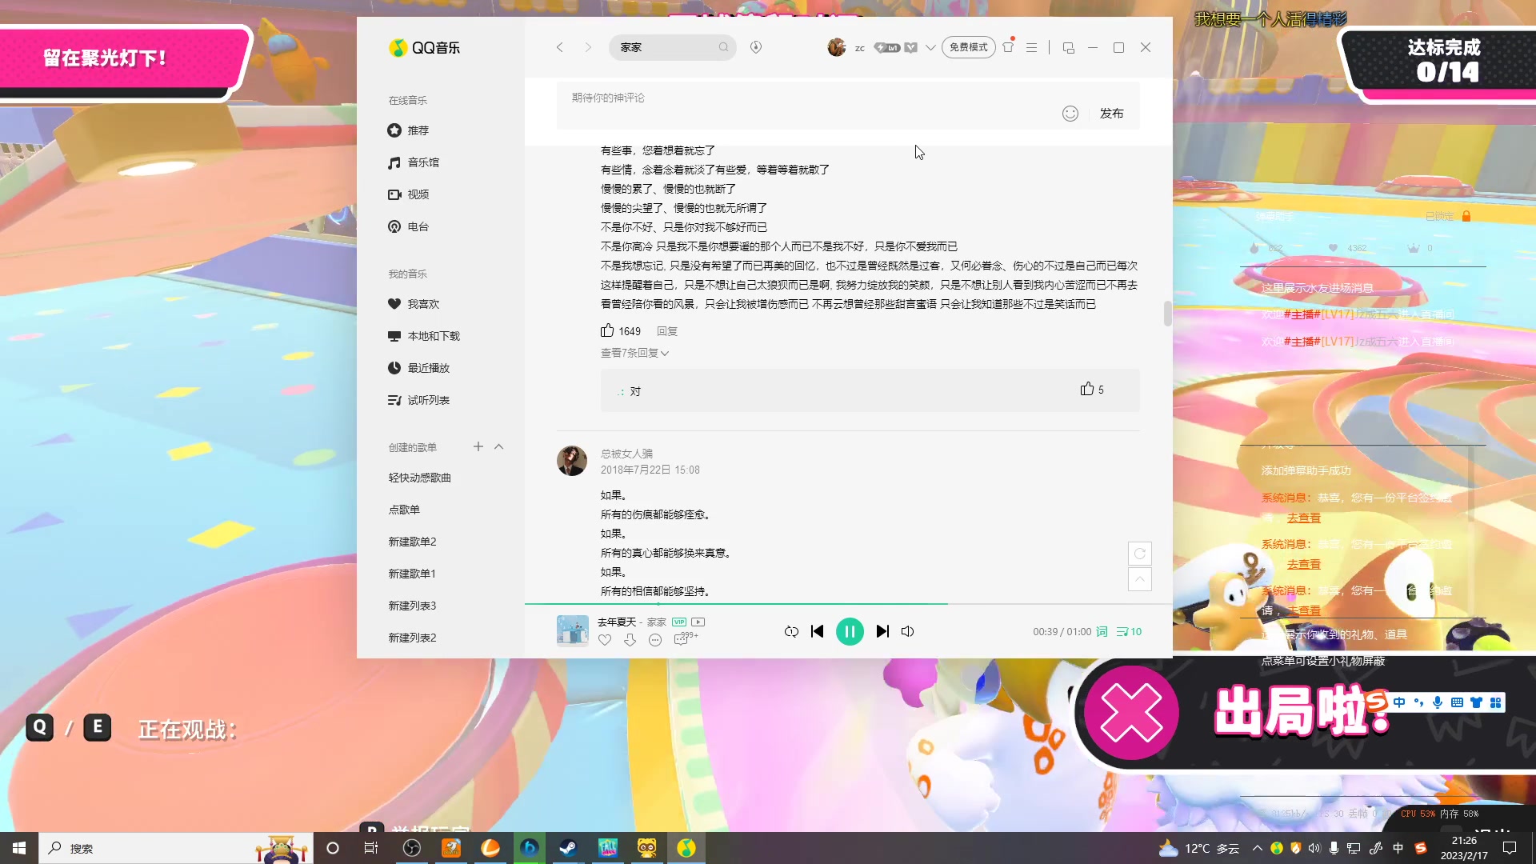Open Steam from the Windows taskbar
Viewport: 1536px width, 864px height.
[568, 848]
